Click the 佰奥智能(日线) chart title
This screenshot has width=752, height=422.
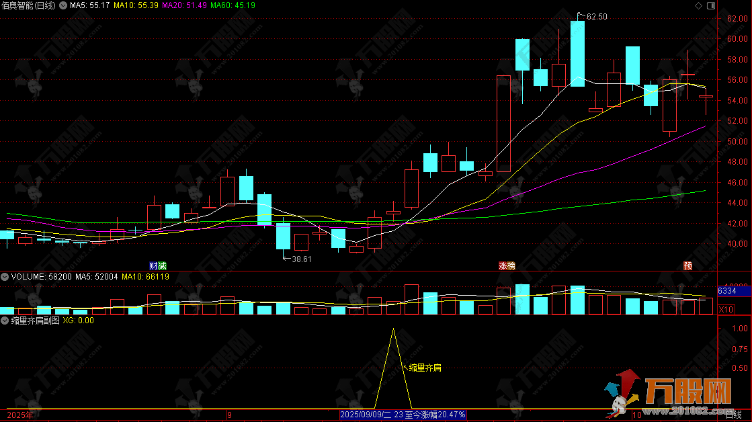coord(28,6)
